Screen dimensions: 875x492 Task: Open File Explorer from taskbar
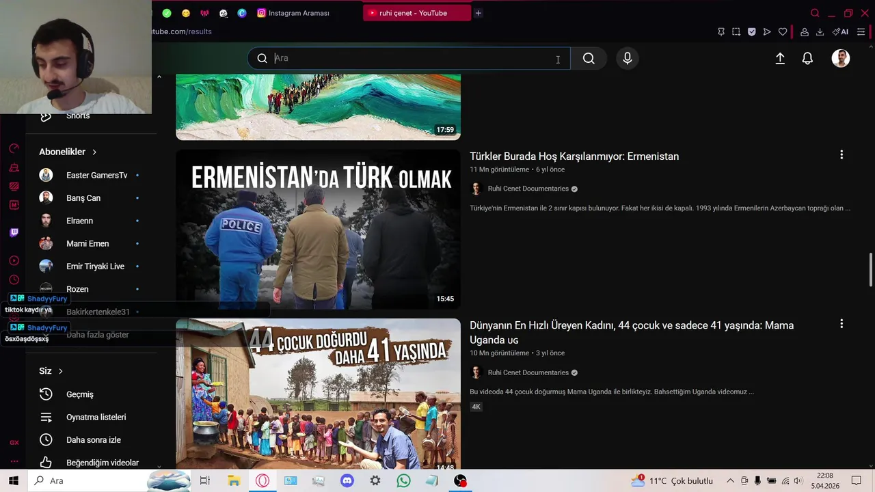[x=234, y=481]
